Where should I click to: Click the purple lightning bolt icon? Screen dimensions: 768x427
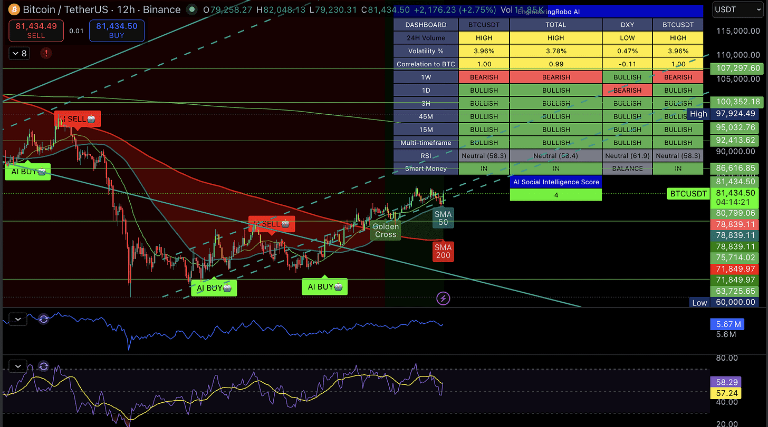444,299
